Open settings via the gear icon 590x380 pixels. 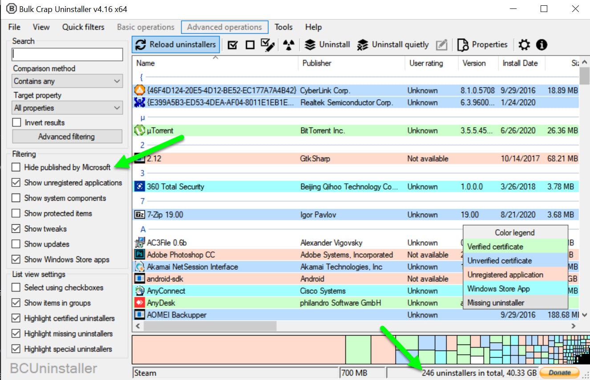point(525,45)
